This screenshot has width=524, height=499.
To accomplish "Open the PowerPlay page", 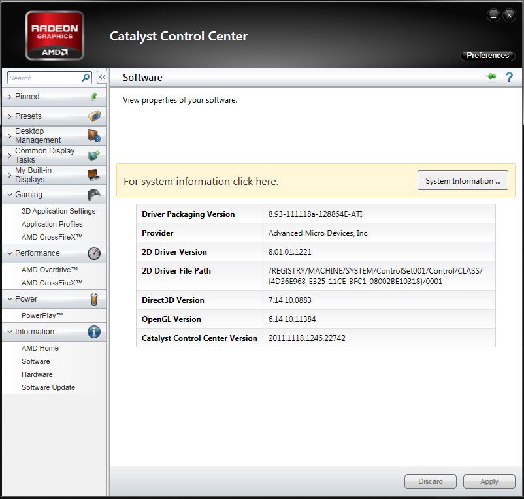I will (x=42, y=315).
